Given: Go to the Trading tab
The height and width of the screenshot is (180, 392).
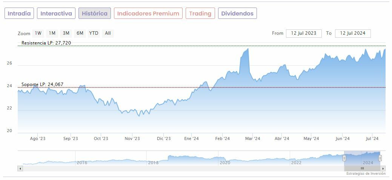Looking at the screenshot, I should (200, 14).
